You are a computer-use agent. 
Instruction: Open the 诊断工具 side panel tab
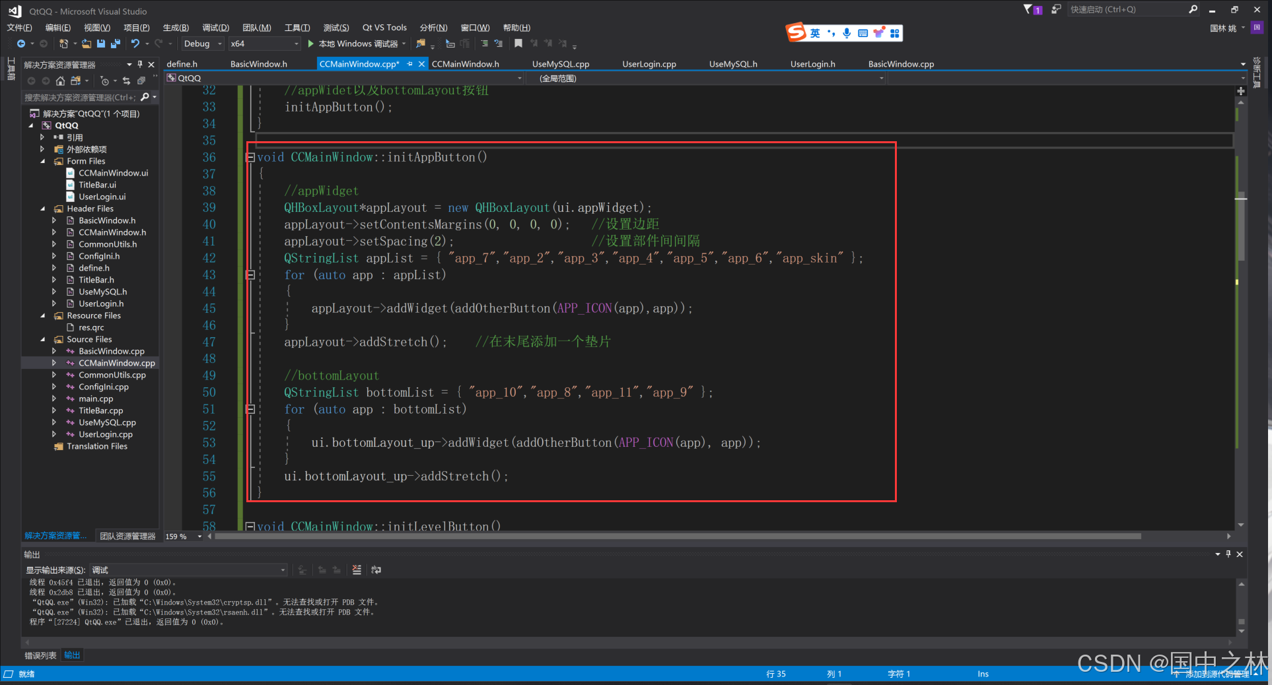pos(1257,73)
